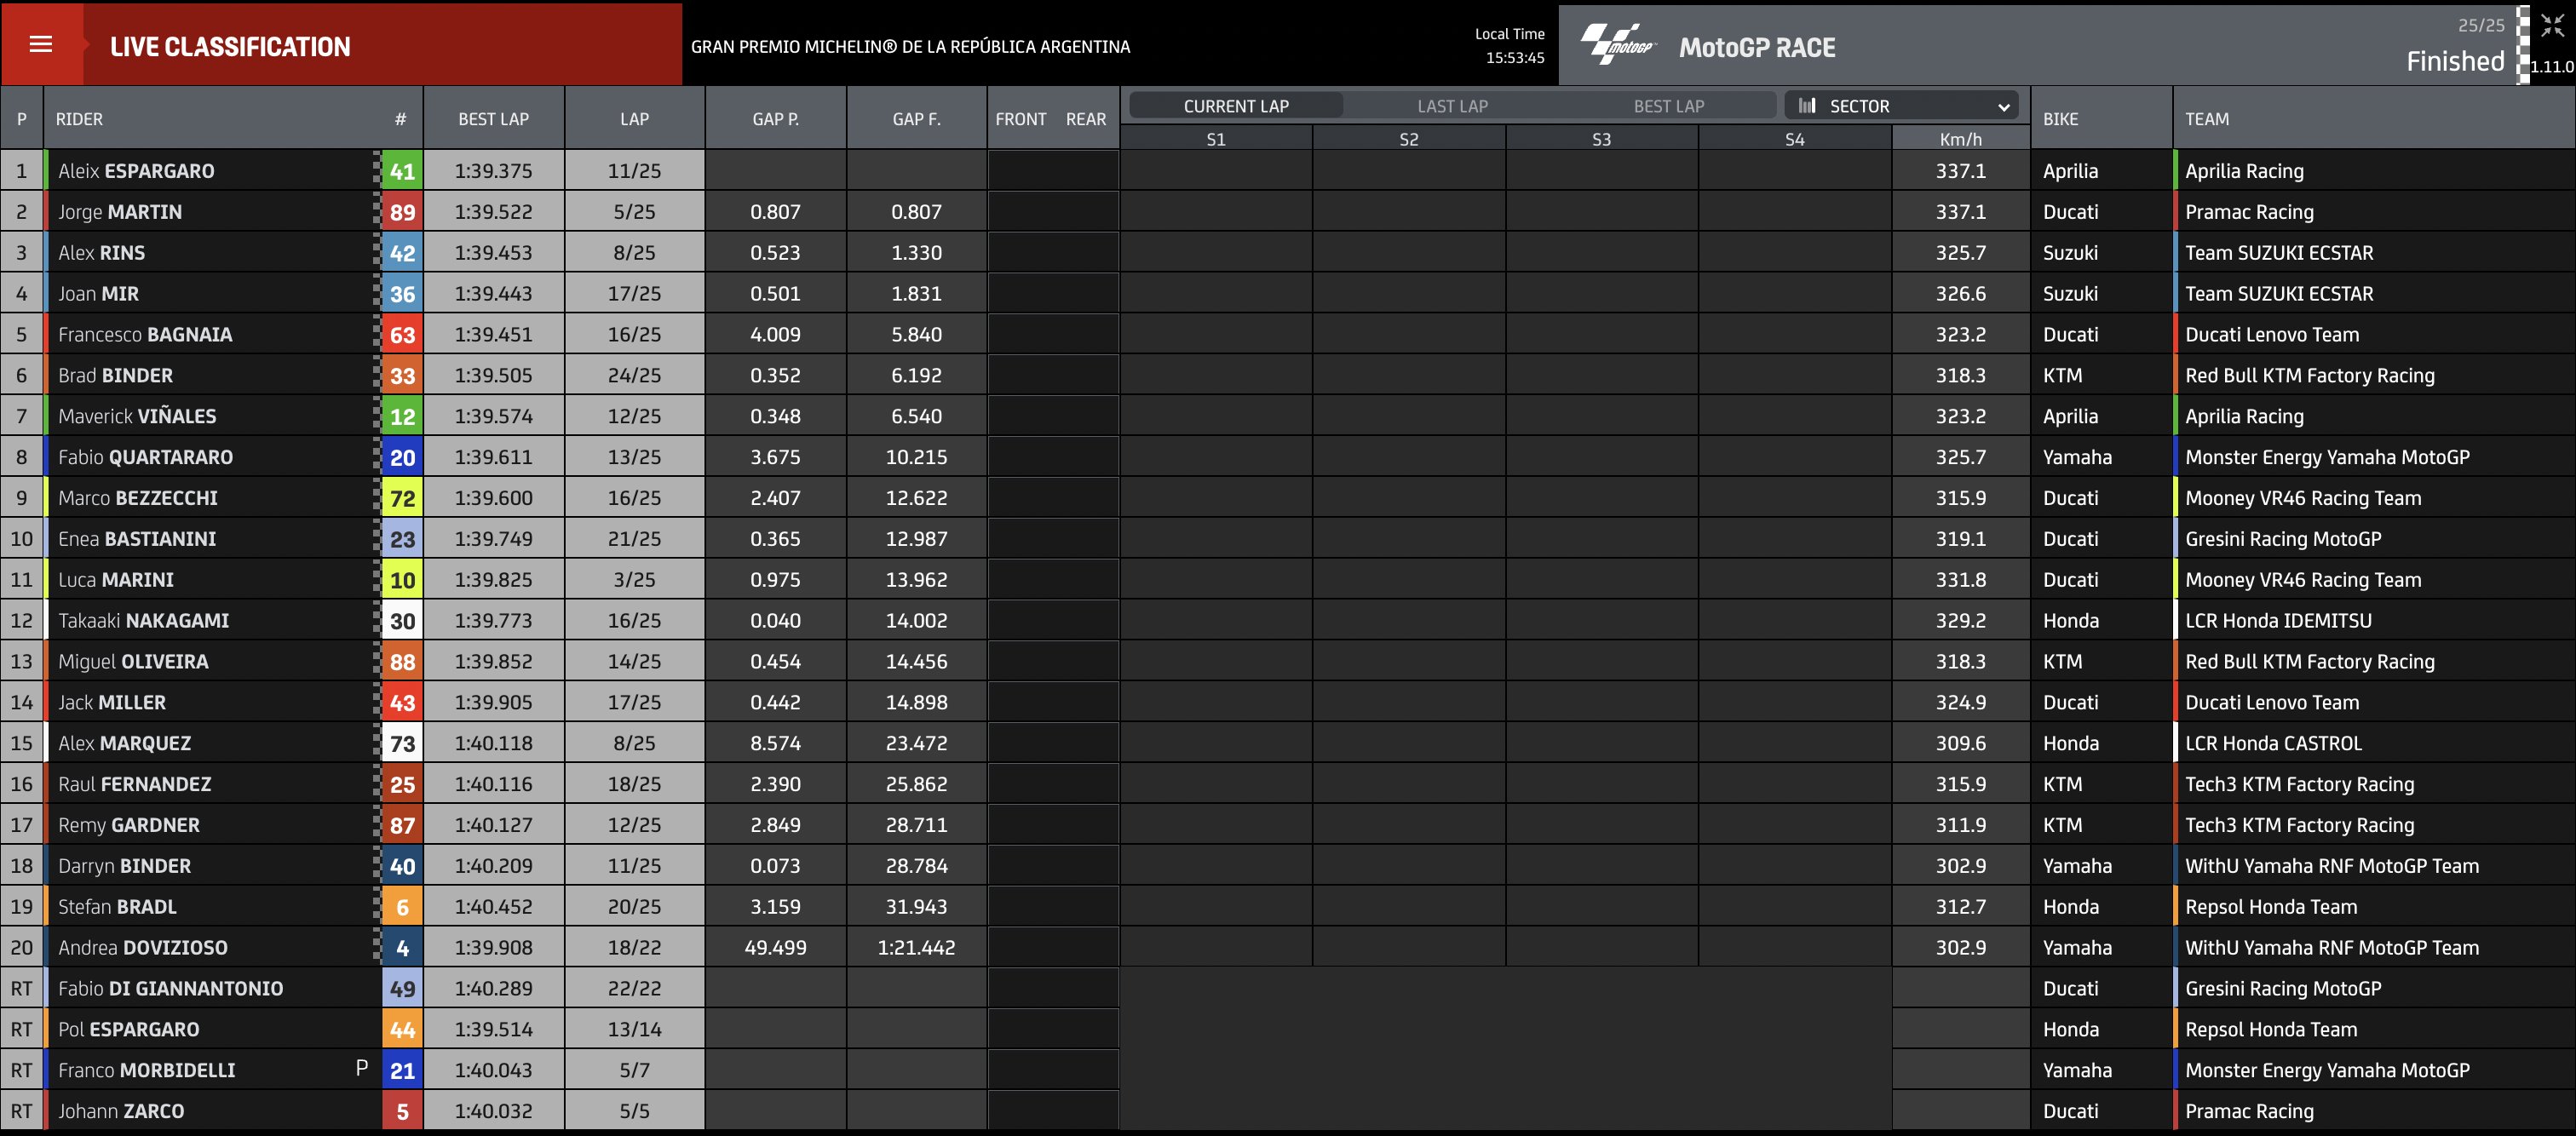The width and height of the screenshot is (2576, 1136).
Task: Select rider Jorge MARTIN
Action: [120, 212]
